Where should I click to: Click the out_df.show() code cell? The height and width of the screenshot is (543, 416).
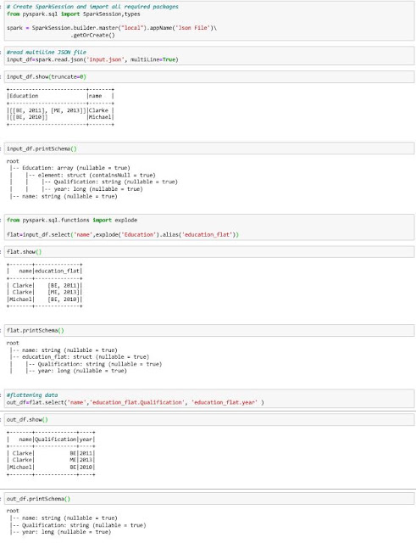[209, 420]
